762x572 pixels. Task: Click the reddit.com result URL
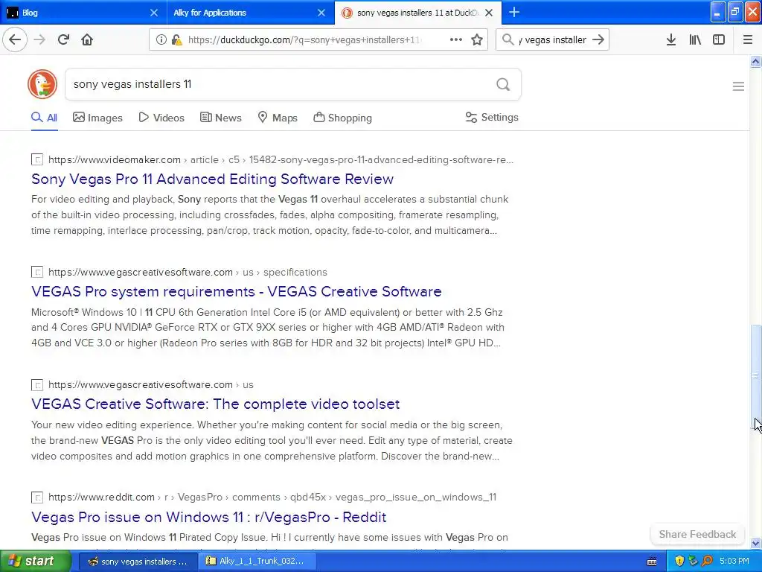click(x=272, y=497)
